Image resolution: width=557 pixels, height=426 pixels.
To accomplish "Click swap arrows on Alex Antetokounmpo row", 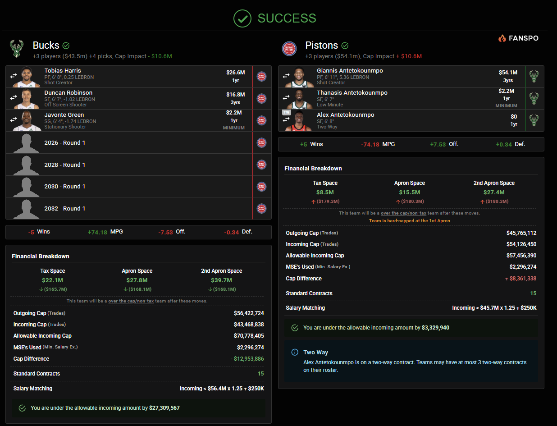I will pos(286,120).
